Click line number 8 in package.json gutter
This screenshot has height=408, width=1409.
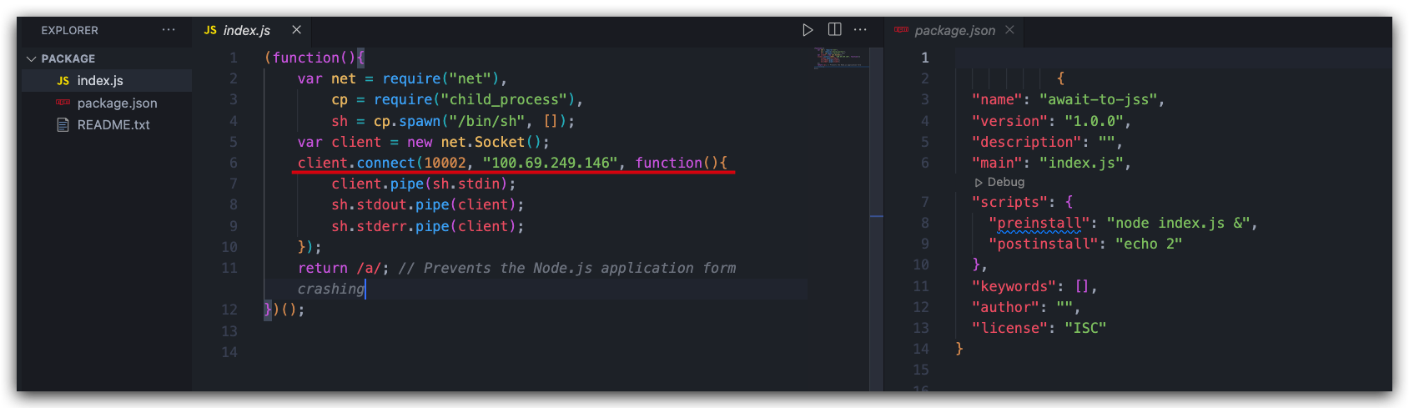coord(924,223)
